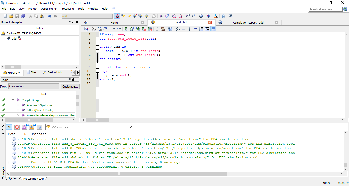Viewport: 349px width, 186px height.
Task: Click the paperclip icon in editor toolbar
Action: (x=157, y=29)
